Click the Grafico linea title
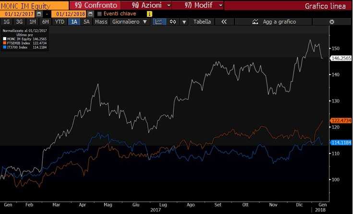353x214 pixels. [325, 6]
